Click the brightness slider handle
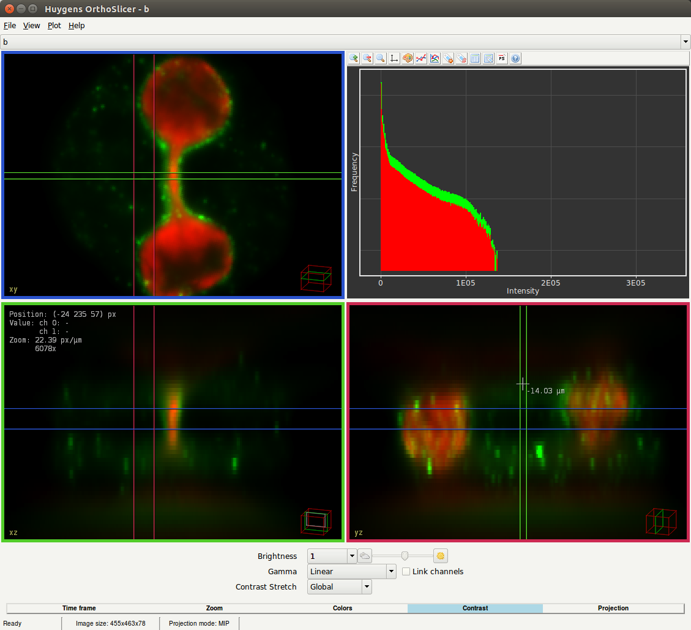691x630 pixels. pyautogui.click(x=405, y=556)
